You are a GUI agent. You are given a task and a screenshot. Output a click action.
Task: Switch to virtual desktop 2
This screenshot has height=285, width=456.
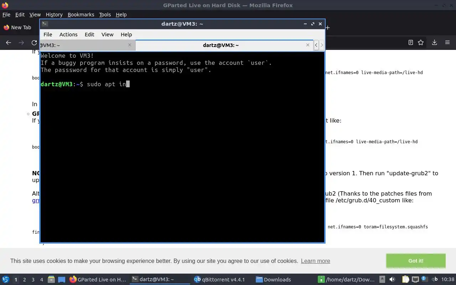pyautogui.click(x=24, y=280)
